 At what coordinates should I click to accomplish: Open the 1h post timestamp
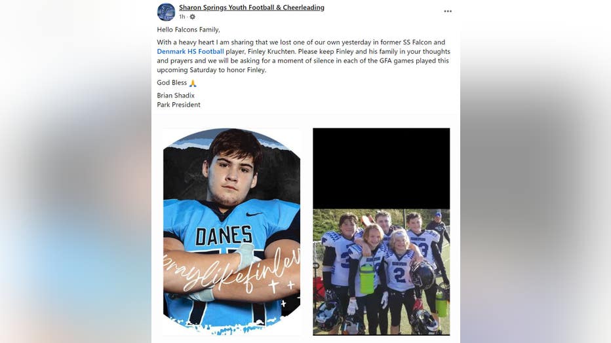pos(182,17)
